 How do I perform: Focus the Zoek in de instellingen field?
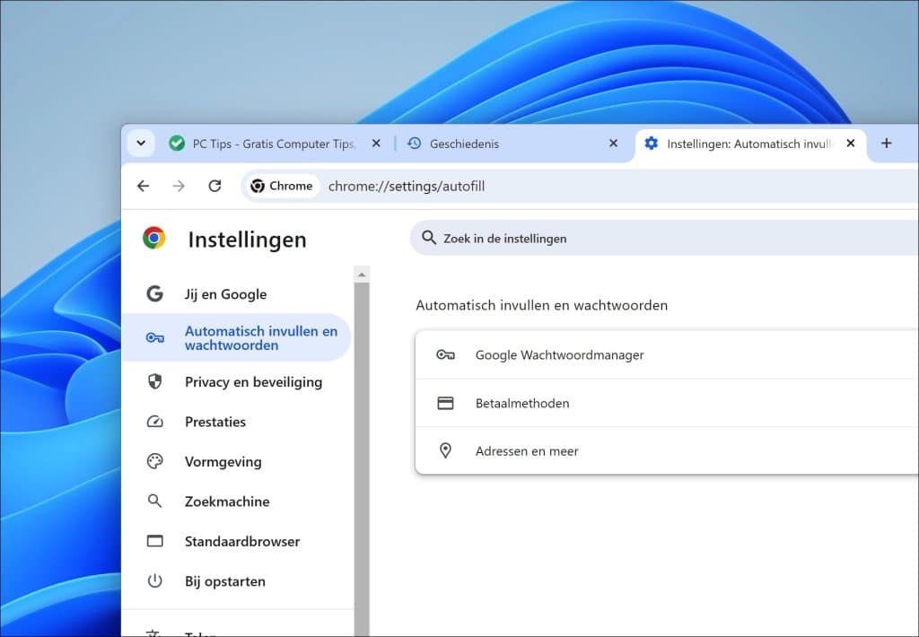click(664, 238)
